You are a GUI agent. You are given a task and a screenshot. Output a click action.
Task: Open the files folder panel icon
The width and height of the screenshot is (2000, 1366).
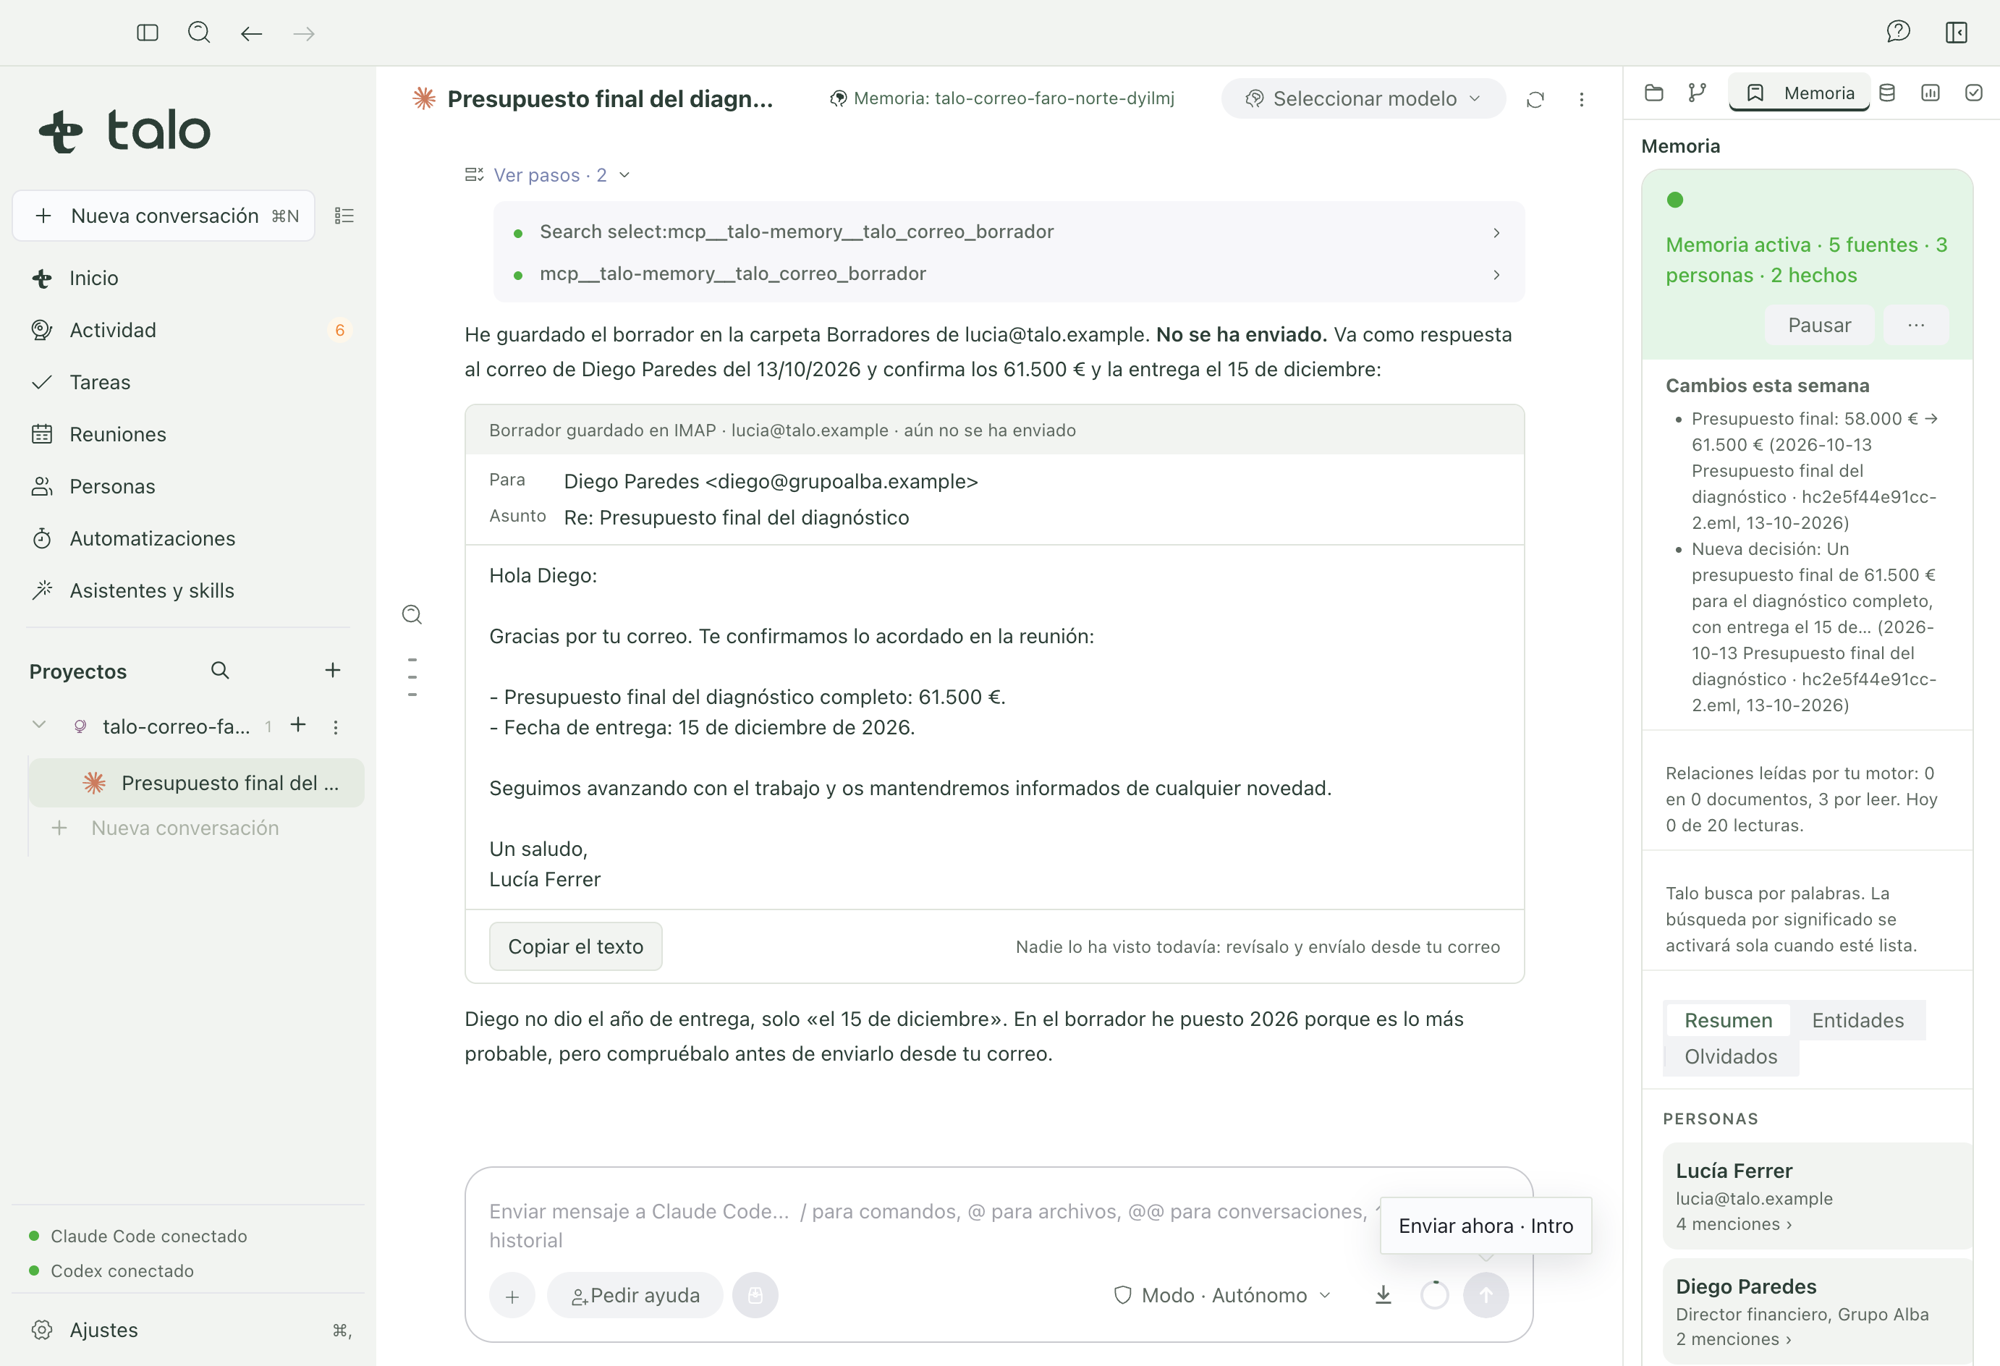1653,93
